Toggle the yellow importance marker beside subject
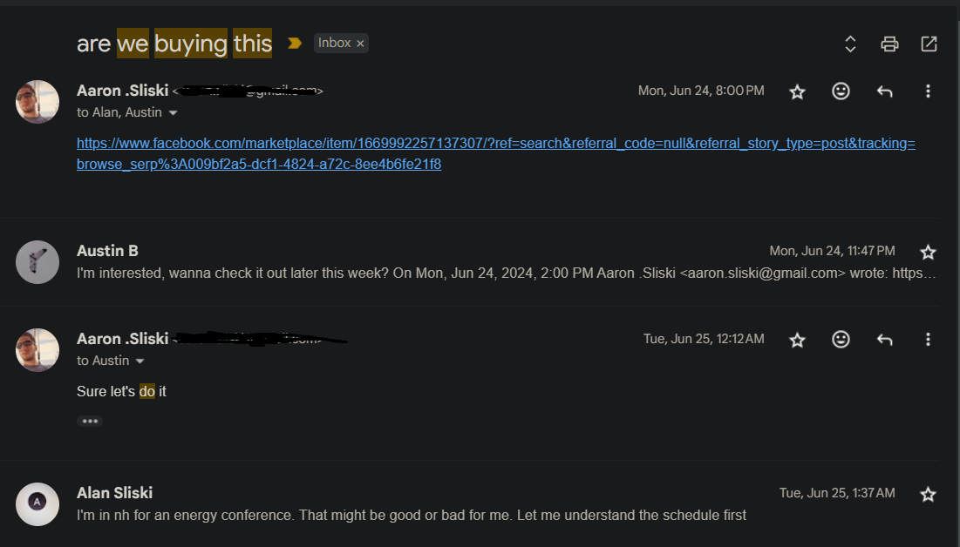This screenshot has width=960, height=547. [295, 43]
